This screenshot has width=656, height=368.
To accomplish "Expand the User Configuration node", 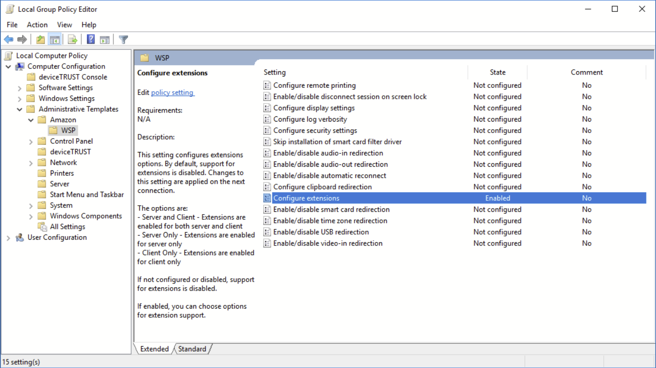I will pos(8,237).
